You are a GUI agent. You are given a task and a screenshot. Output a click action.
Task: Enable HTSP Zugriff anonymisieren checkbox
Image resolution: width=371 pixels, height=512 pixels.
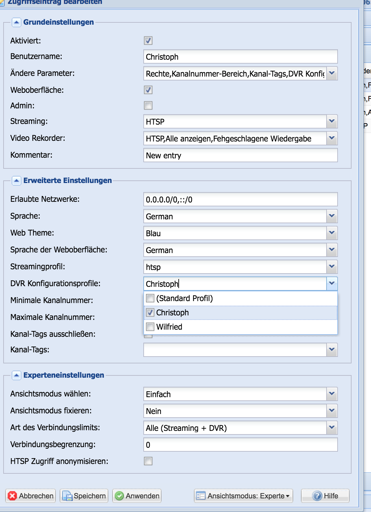[148, 461]
